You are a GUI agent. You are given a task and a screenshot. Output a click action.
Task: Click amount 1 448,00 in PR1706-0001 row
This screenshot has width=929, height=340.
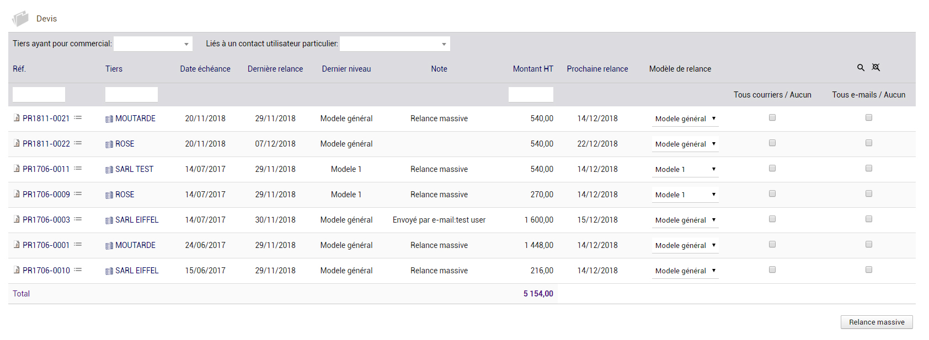tap(539, 245)
